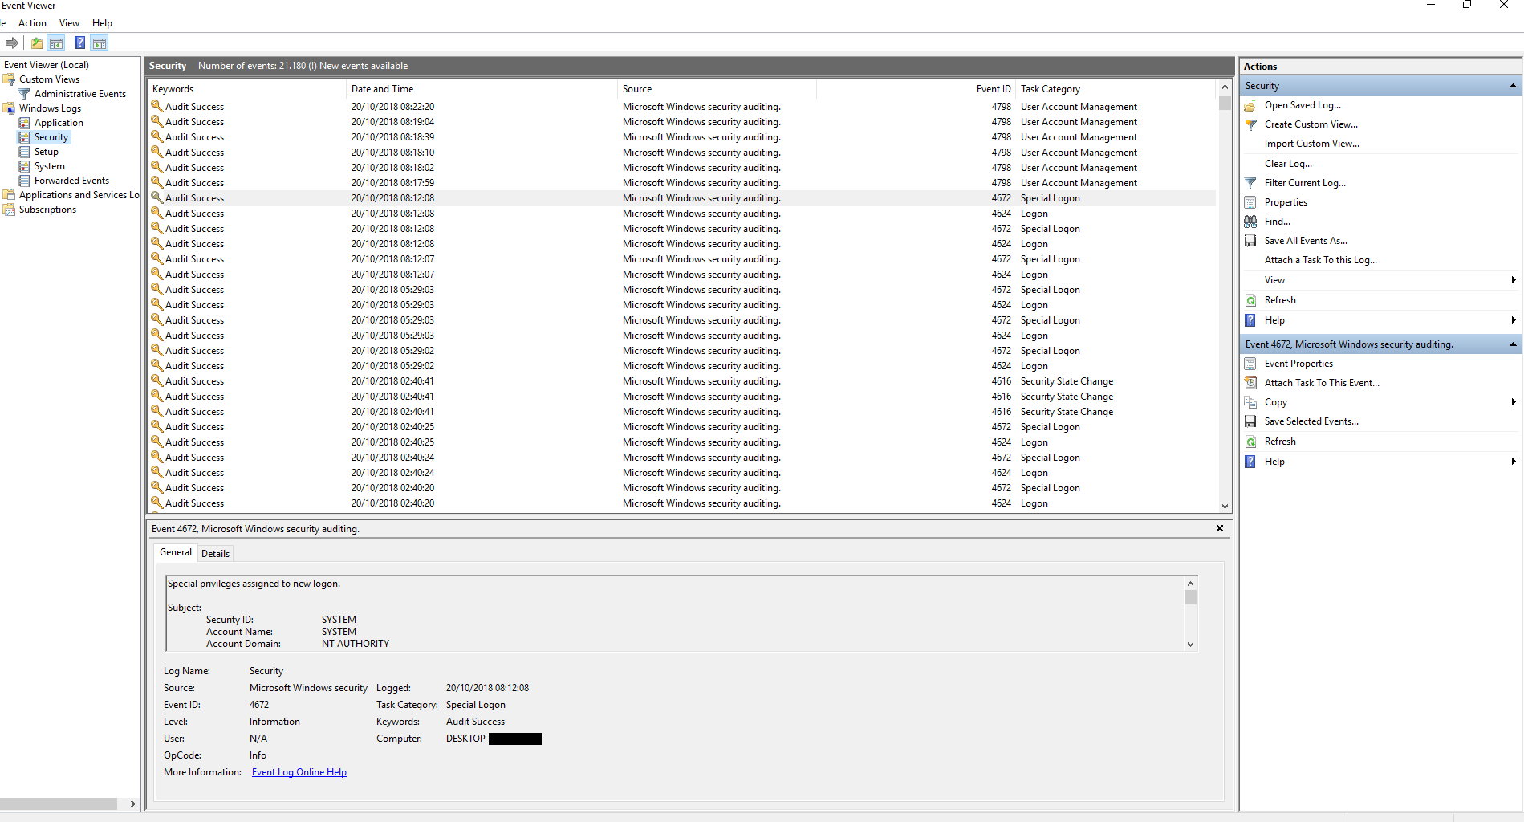Click the Subscriptions icon in tree
The width and height of the screenshot is (1524, 822).
(9, 210)
